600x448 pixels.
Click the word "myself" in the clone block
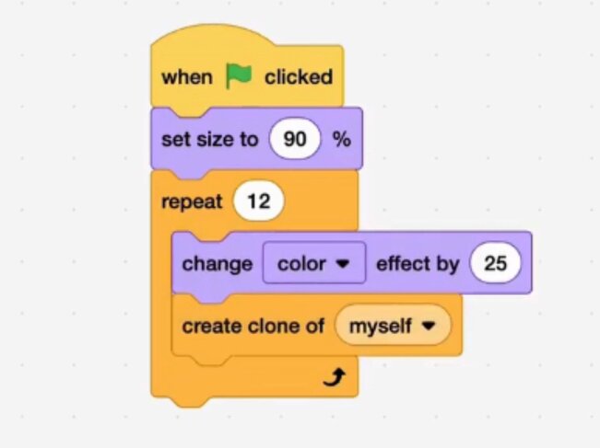coord(381,327)
